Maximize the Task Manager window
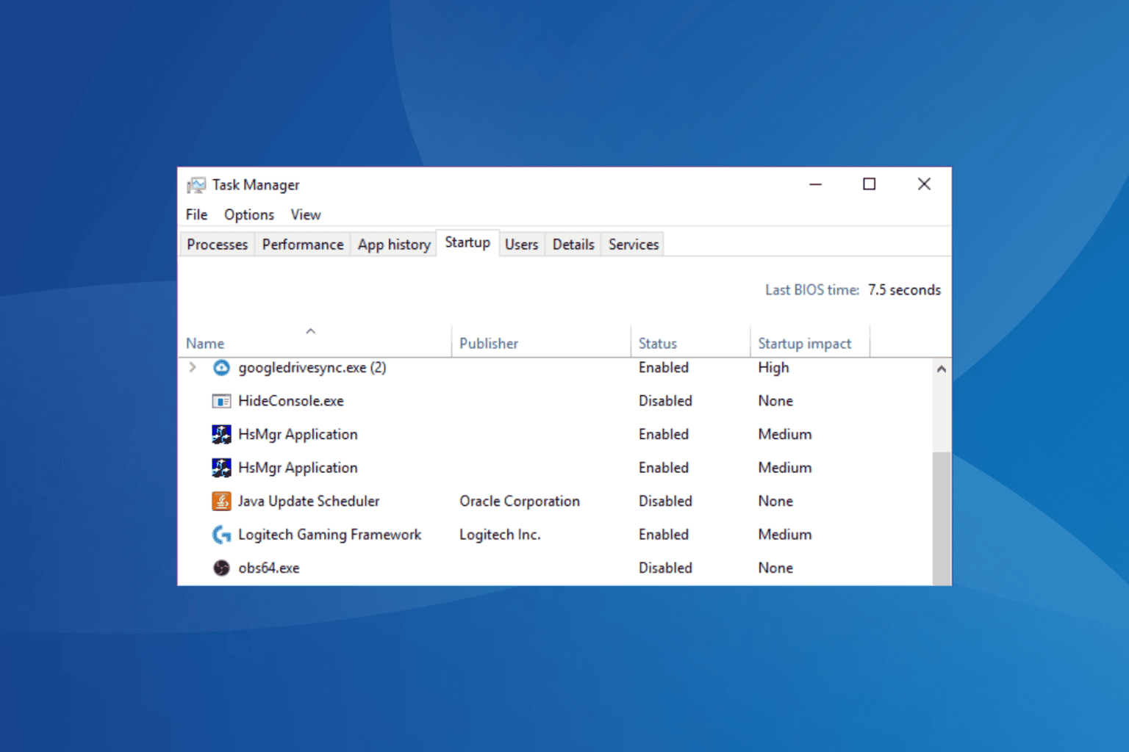The height and width of the screenshot is (752, 1129). [870, 184]
